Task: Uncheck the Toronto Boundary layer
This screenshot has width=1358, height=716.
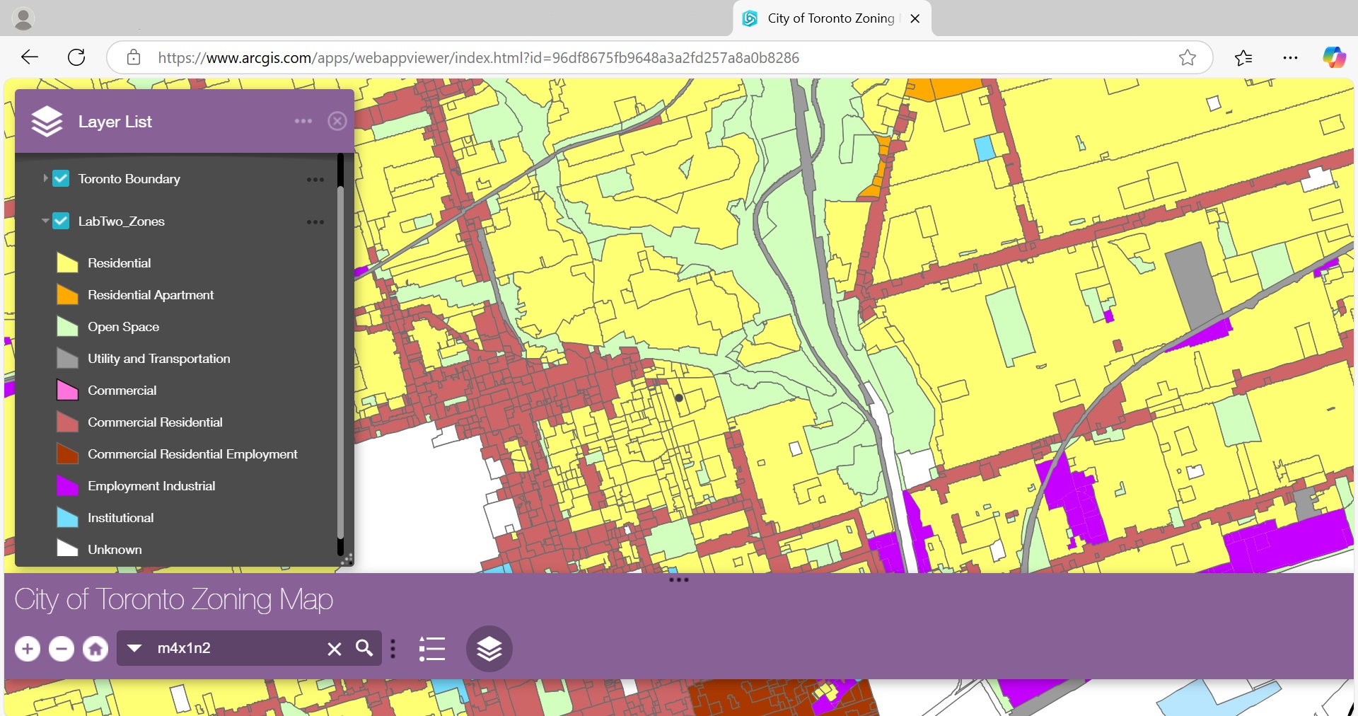Action: click(x=62, y=178)
